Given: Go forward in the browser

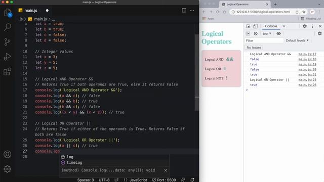Looking at the screenshot, I should point(211,12).
